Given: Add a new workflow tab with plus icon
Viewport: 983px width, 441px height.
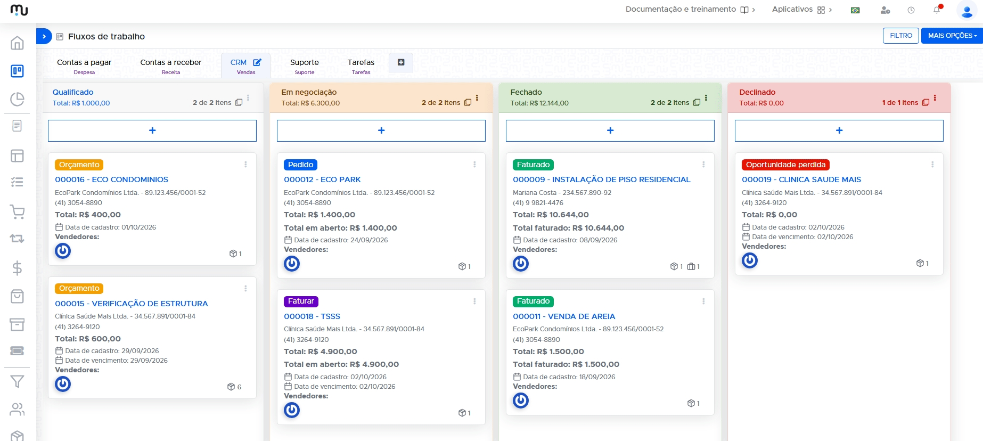Looking at the screenshot, I should point(401,62).
